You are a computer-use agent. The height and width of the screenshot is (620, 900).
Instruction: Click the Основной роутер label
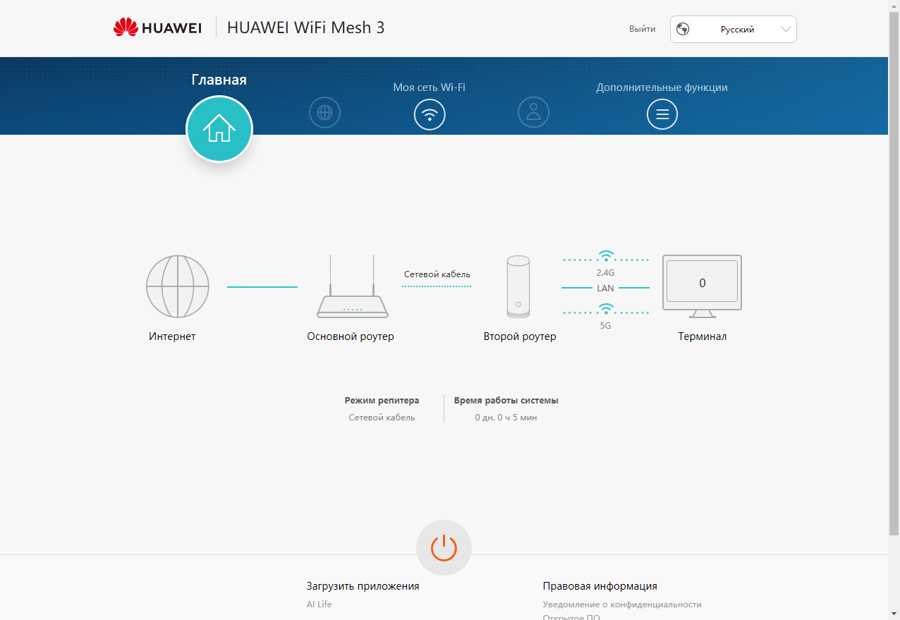351,336
